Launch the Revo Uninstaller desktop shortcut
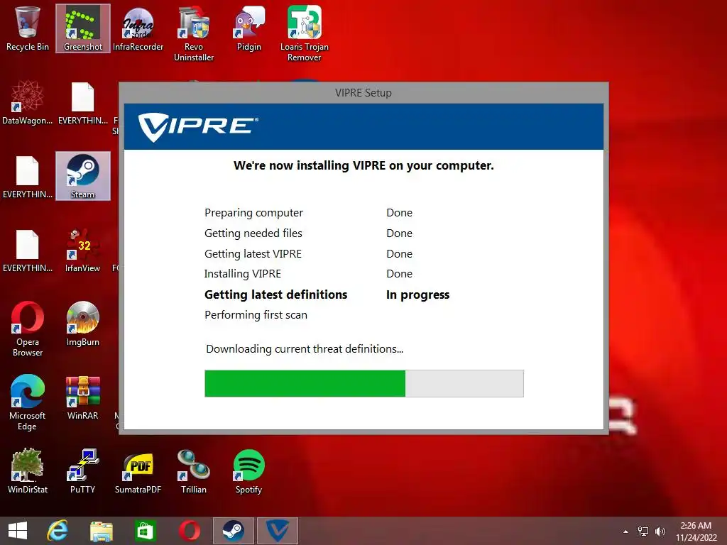The height and width of the screenshot is (545, 727). click(194, 34)
